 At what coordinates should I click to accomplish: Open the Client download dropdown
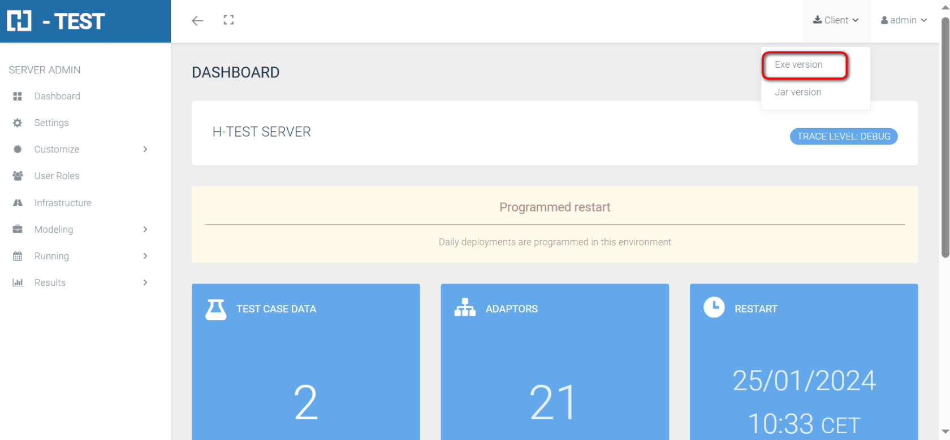836,20
